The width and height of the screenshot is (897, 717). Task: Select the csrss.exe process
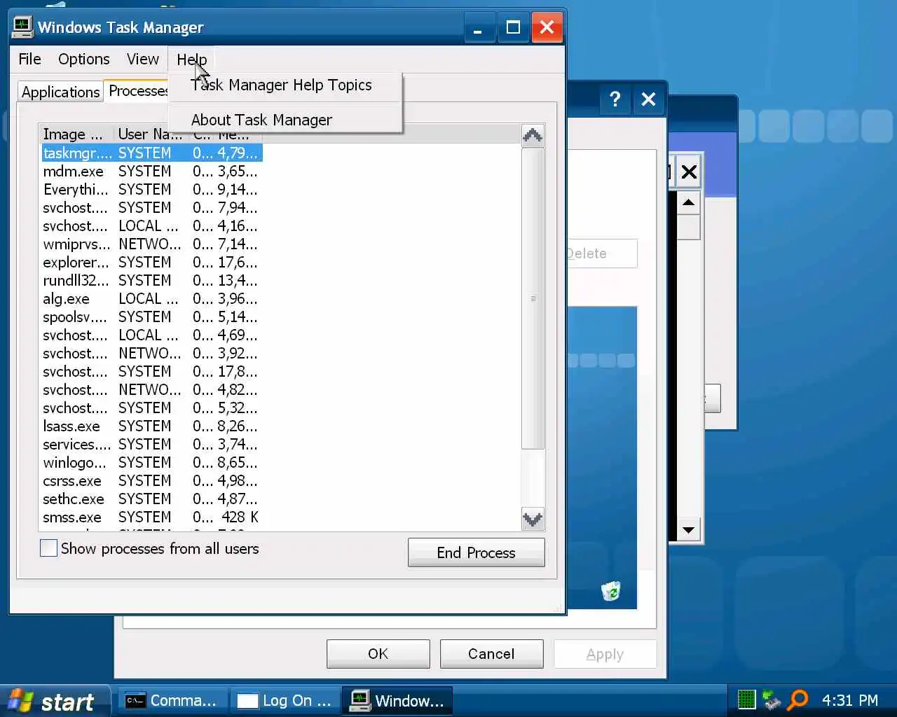click(x=151, y=480)
